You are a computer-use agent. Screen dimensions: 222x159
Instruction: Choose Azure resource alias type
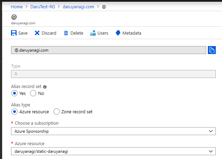pos(15,112)
